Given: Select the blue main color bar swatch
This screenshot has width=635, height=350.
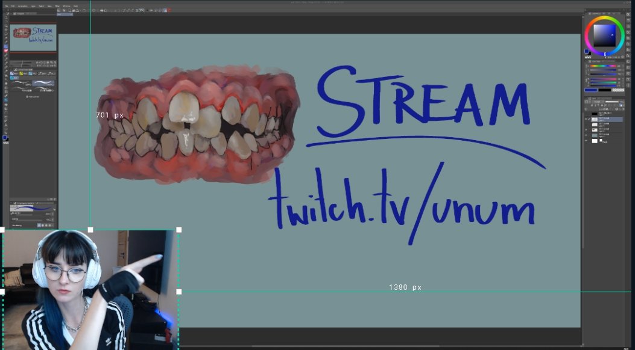Looking at the screenshot, I should 591,90.
